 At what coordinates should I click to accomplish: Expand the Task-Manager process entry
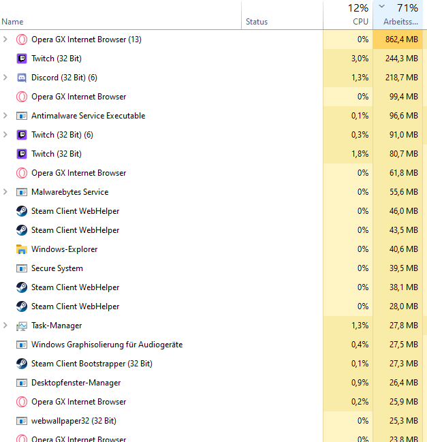[x=5, y=326]
